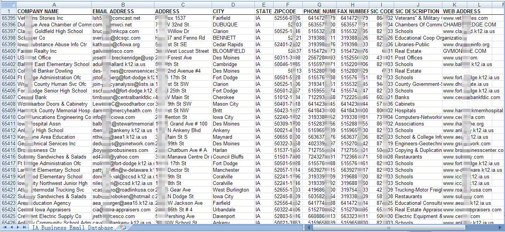Open the IA Business Email Database sheet tab
The width and height of the screenshot is (505, 232).
(72, 228)
